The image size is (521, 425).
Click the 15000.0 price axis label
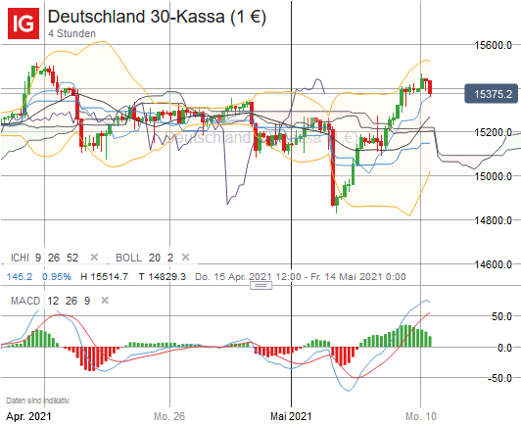point(494,176)
